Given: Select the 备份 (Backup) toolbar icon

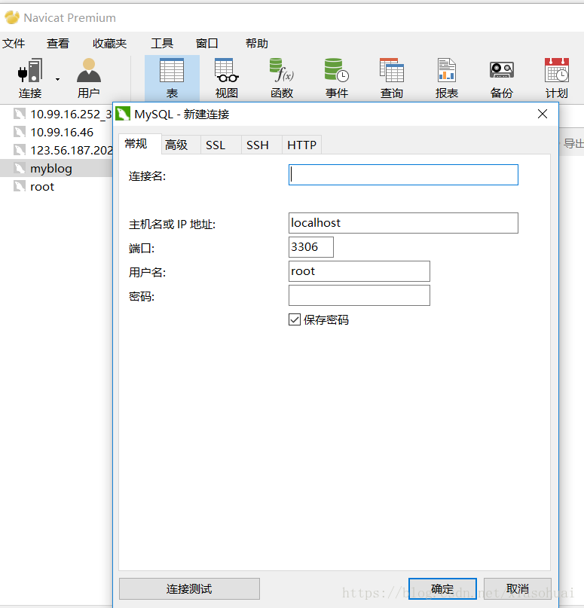Looking at the screenshot, I should tap(502, 78).
